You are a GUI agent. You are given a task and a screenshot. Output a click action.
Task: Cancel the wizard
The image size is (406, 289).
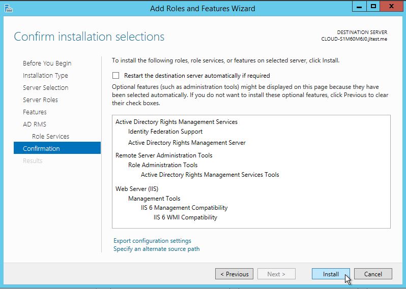click(x=373, y=274)
